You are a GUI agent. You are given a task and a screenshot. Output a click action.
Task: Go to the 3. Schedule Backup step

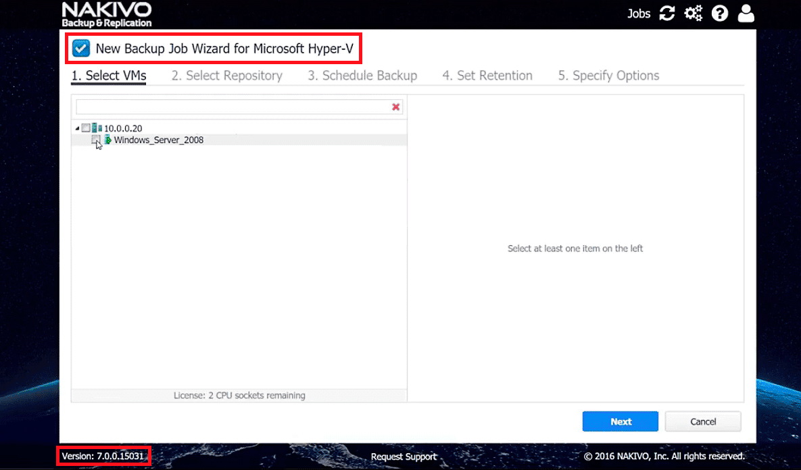[362, 76]
